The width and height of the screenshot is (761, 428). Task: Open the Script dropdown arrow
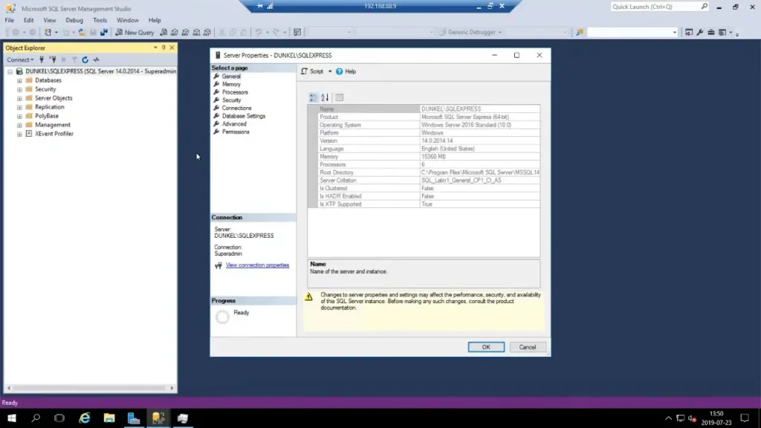(329, 71)
